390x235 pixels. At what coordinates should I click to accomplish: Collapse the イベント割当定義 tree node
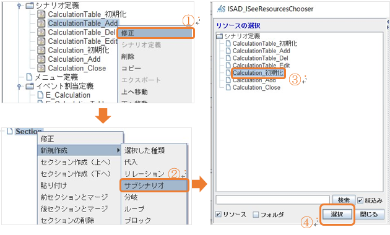pyautogui.click(x=19, y=86)
